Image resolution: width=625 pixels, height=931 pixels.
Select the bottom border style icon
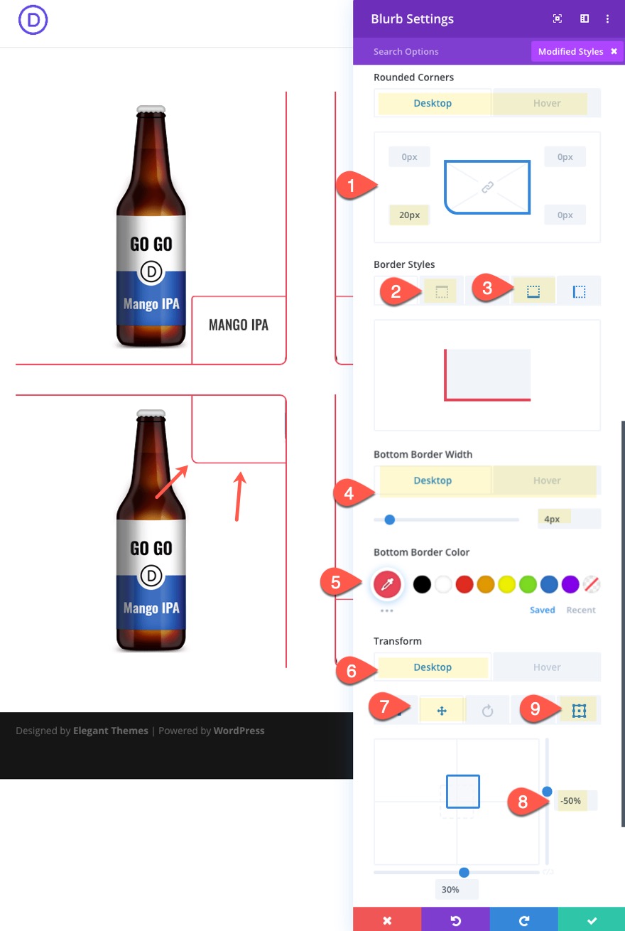tap(533, 292)
